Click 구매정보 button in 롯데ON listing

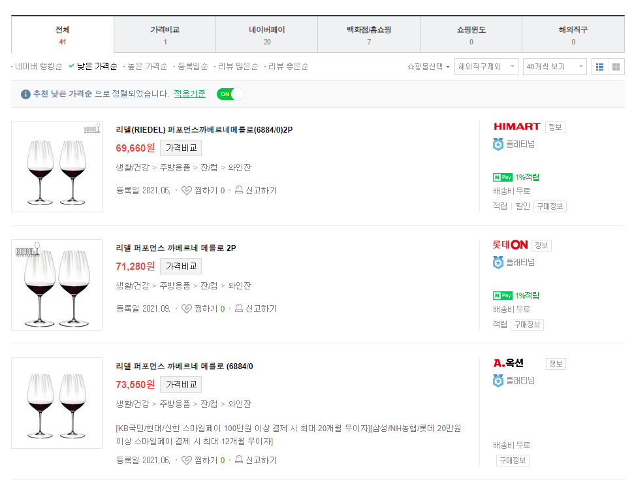pyautogui.click(x=528, y=325)
